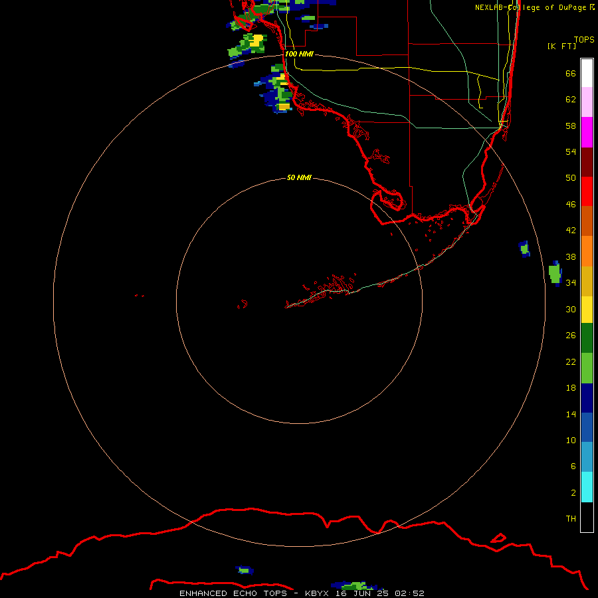Click the '26' legend value
The image size is (598, 598).
point(571,336)
